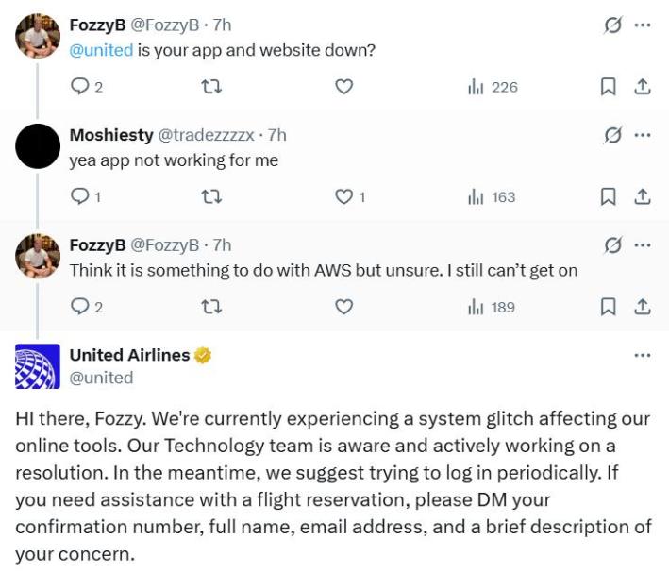Open the United Airlines profile avatar

coord(38,366)
